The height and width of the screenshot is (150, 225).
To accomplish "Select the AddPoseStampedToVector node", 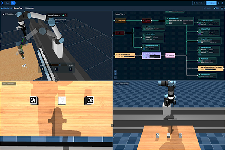I will tap(151, 47).
